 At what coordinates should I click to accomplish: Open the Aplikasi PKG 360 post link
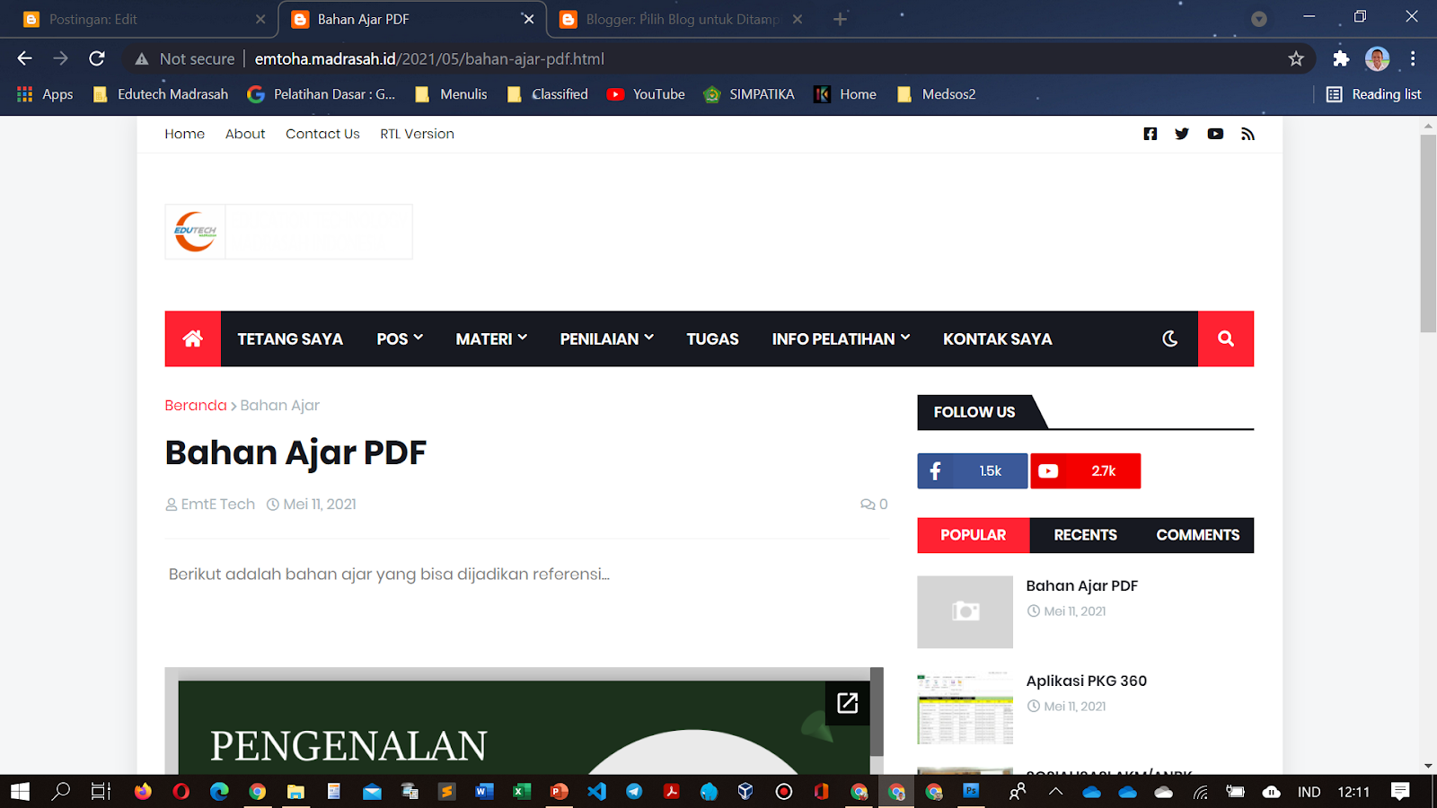coord(1087,681)
